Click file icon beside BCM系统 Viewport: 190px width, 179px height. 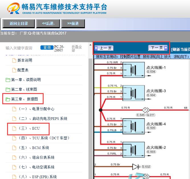[14, 148]
